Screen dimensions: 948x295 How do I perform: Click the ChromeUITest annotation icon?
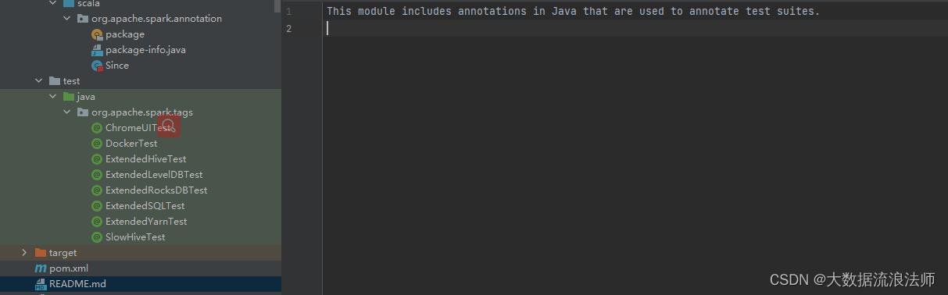point(97,128)
